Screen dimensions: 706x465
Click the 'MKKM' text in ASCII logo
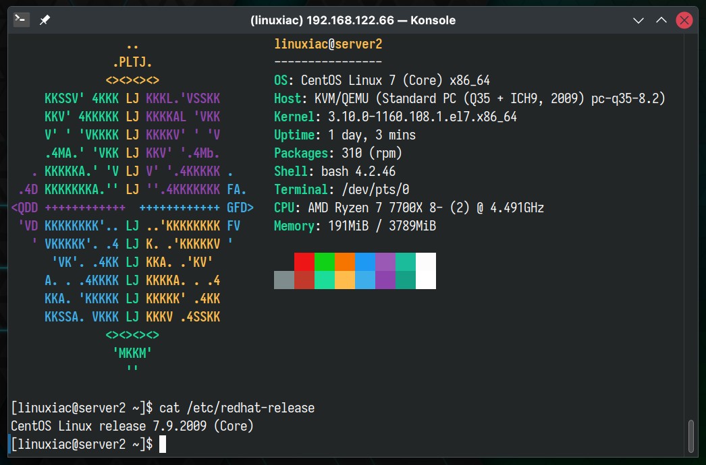click(x=132, y=353)
